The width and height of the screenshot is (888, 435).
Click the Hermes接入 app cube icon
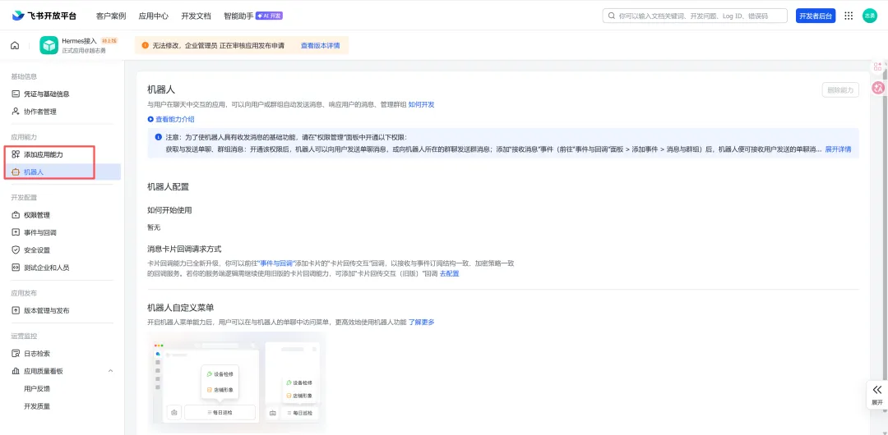[49, 45]
